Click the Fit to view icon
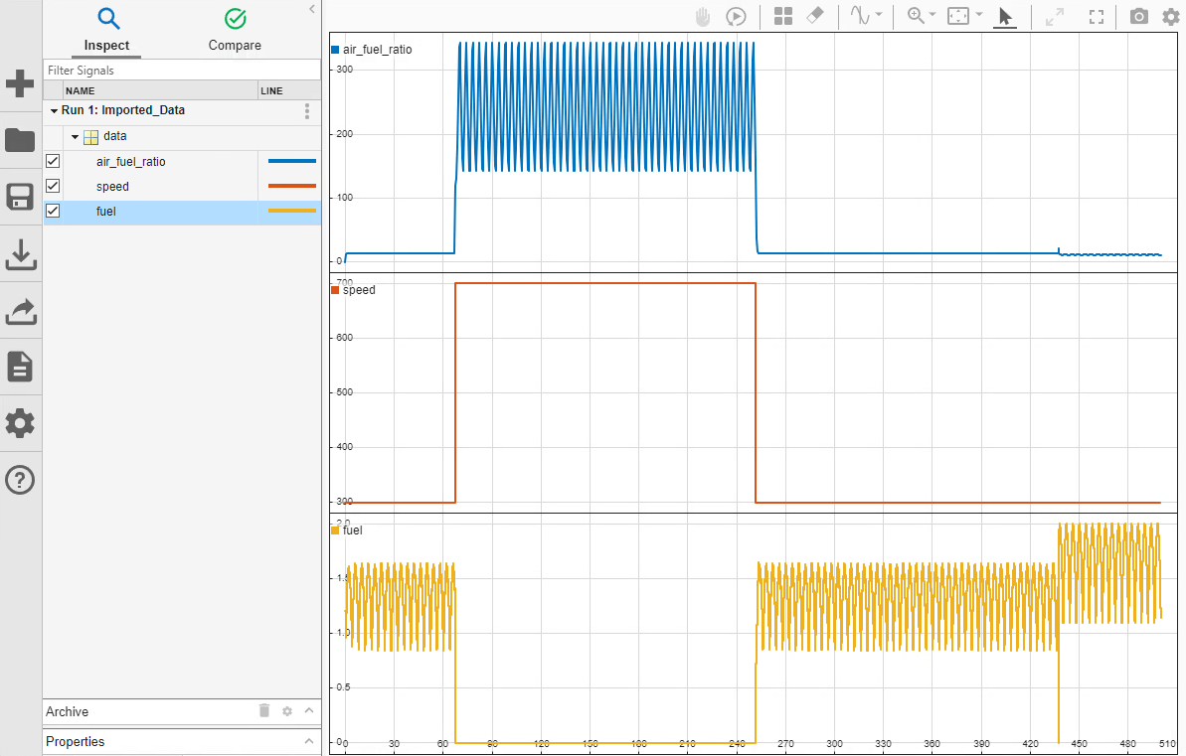The height and width of the screenshot is (756, 1186). tap(958, 16)
